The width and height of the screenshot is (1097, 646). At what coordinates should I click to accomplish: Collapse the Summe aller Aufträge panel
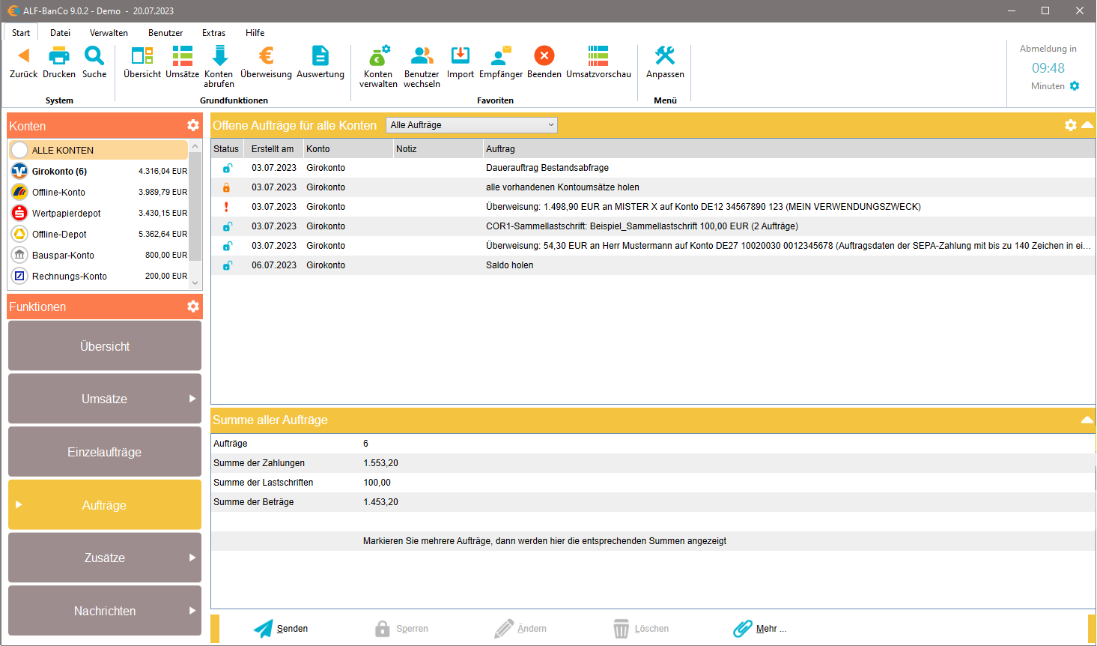point(1087,420)
